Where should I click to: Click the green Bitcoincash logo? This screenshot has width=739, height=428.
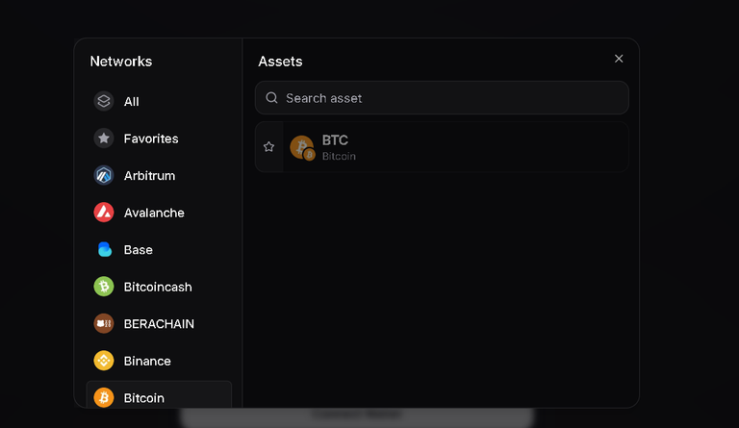[104, 287]
